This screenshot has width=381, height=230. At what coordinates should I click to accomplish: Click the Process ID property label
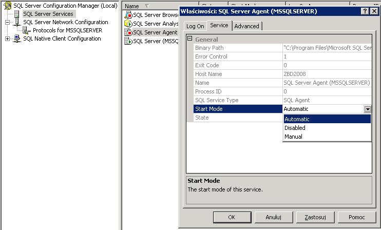[208, 91]
